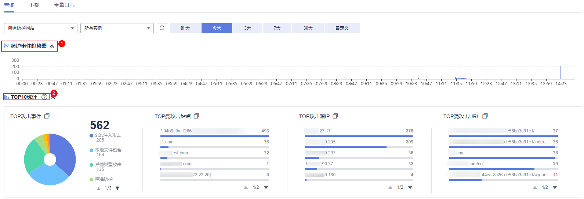
Task: Select the 自定义 time range button
Action: (342, 28)
